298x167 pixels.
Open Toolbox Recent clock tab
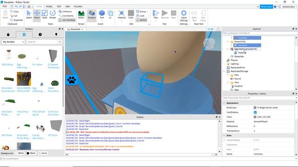point(40,34)
